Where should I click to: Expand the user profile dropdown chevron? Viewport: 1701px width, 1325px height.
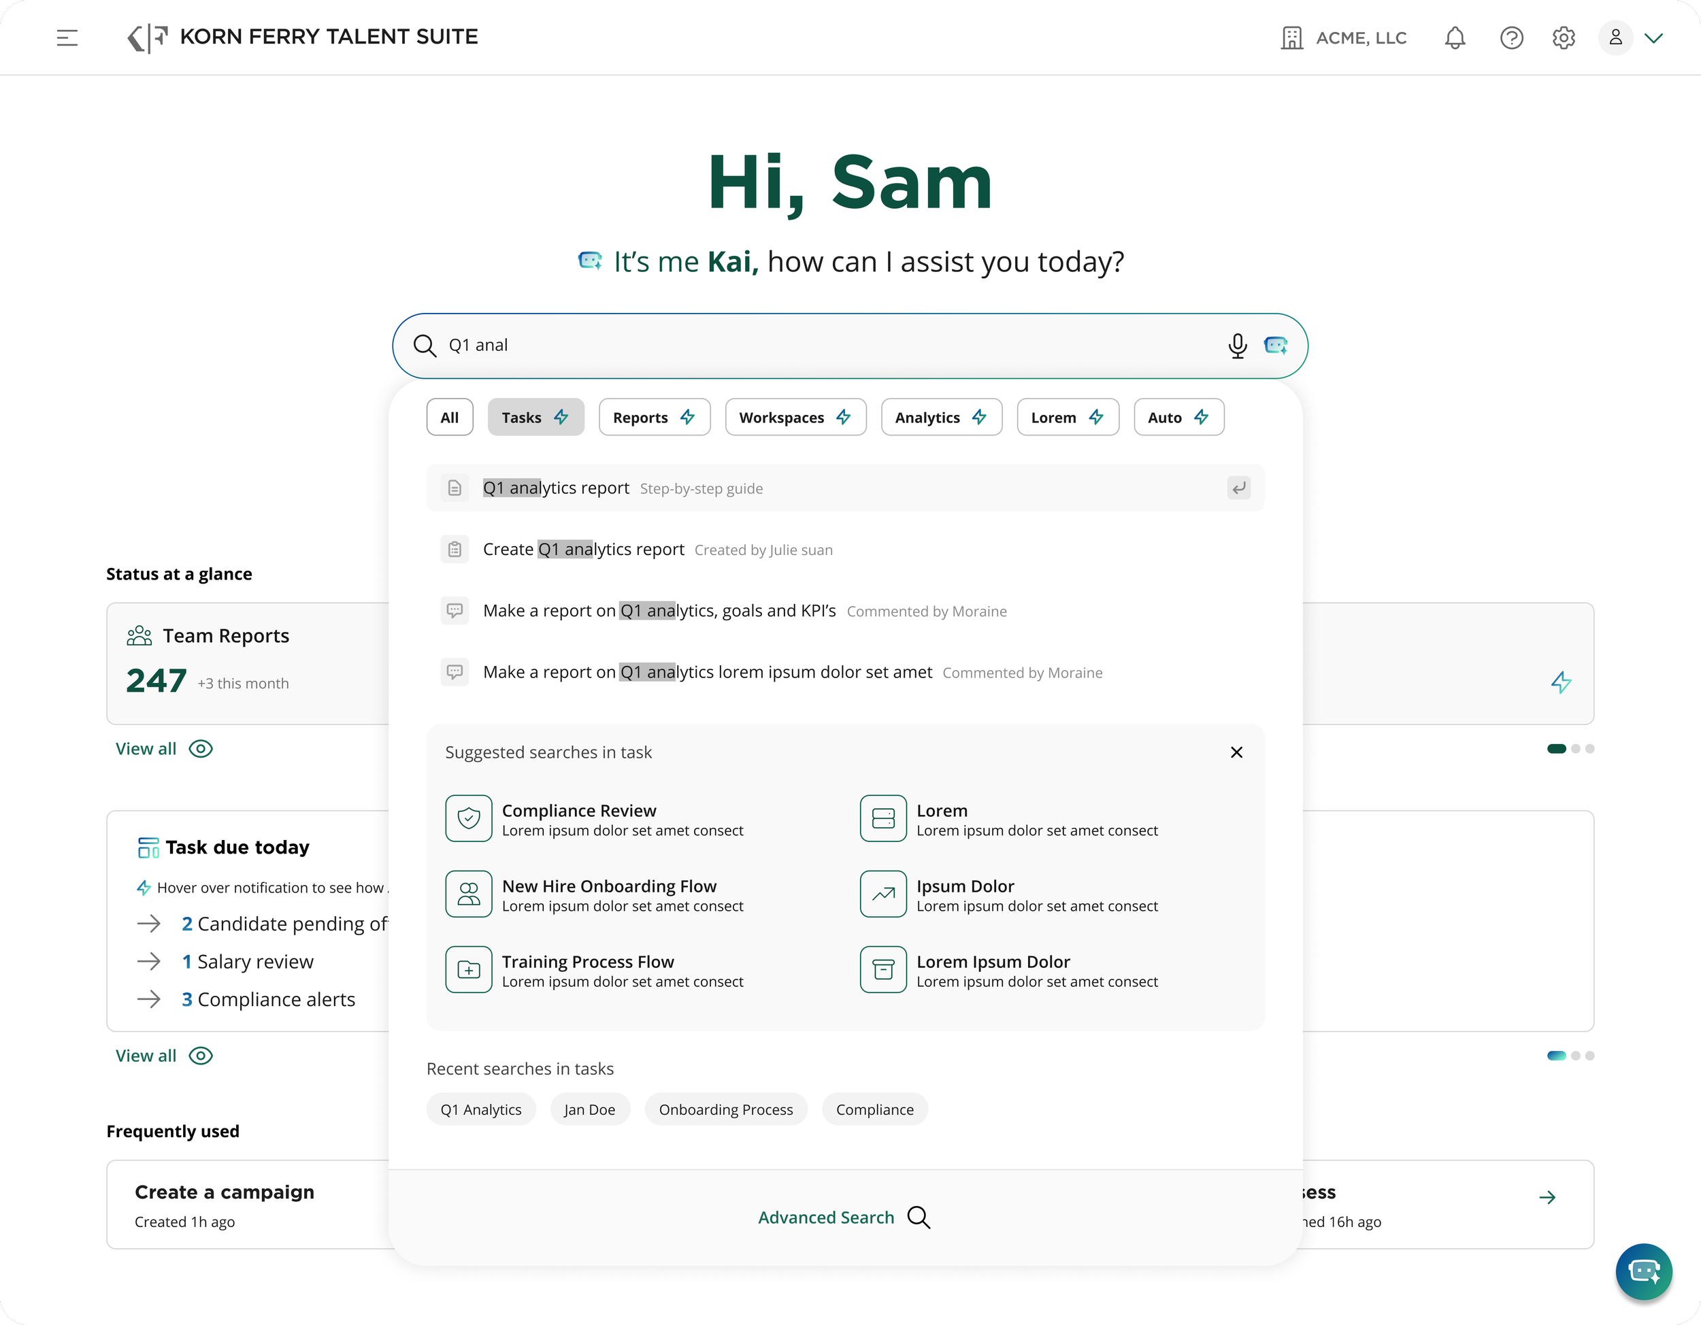1653,37
